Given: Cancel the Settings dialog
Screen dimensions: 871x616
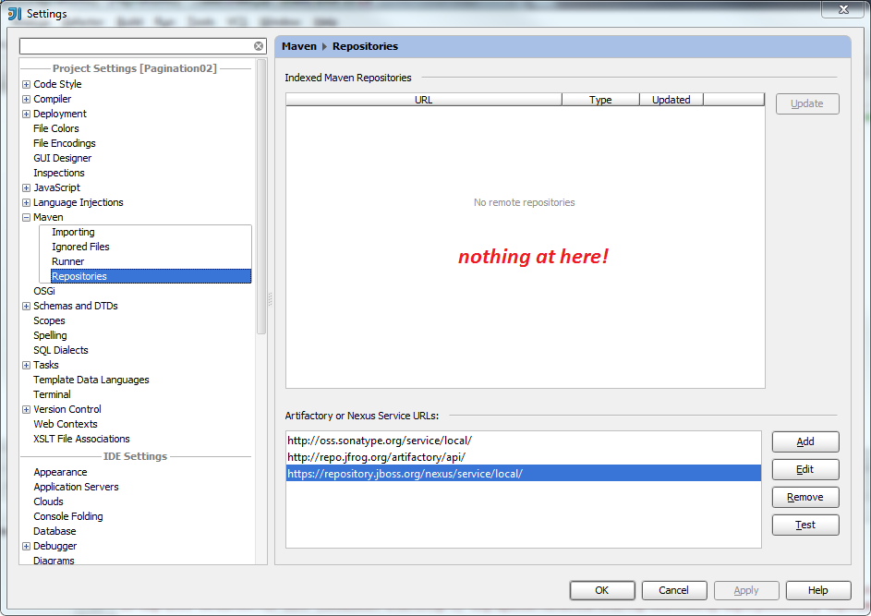Looking at the screenshot, I should 673,590.
